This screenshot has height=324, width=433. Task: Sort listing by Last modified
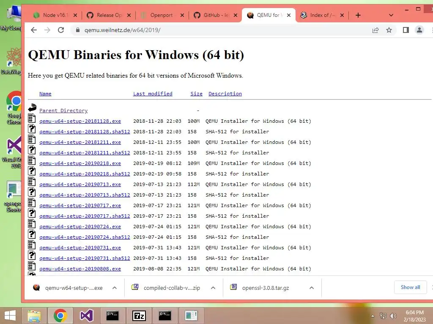(x=153, y=94)
